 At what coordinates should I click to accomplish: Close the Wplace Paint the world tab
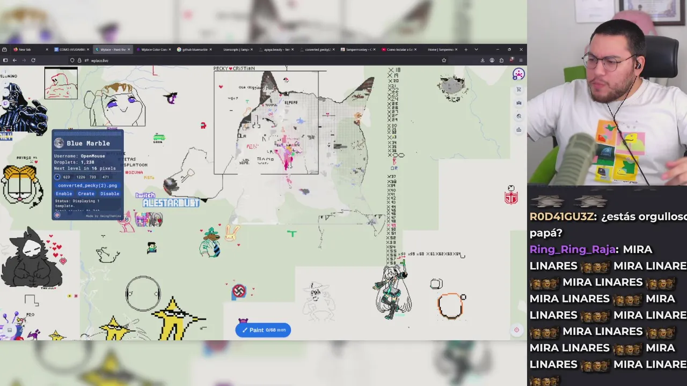point(129,49)
